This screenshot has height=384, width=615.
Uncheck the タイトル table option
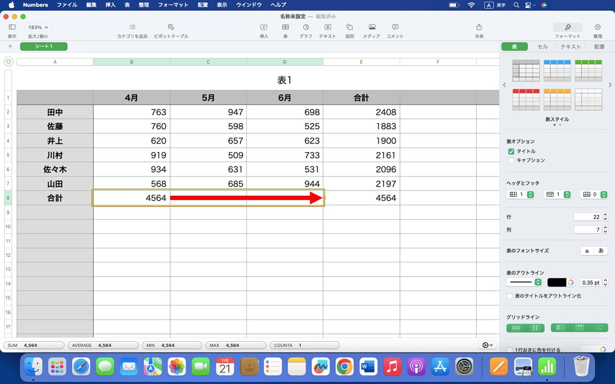click(511, 151)
